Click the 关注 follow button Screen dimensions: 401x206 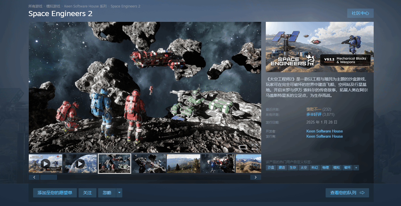[x=87, y=193]
